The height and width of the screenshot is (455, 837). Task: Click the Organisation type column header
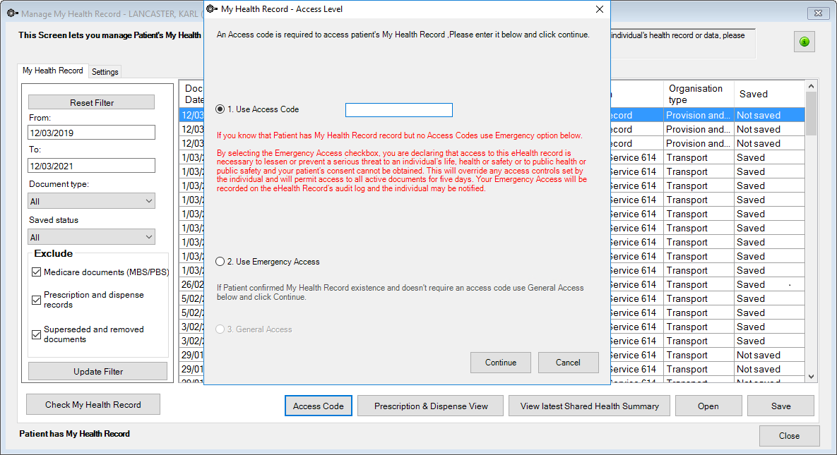coord(699,95)
